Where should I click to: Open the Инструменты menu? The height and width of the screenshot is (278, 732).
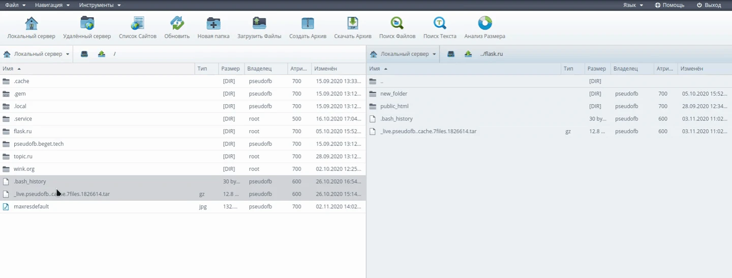pos(100,5)
